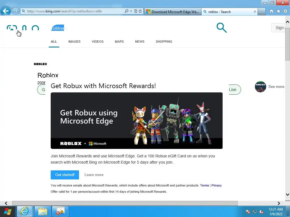Select the SHOPPING search tab
The width and height of the screenshot is (290, 217).
[164, 42]
